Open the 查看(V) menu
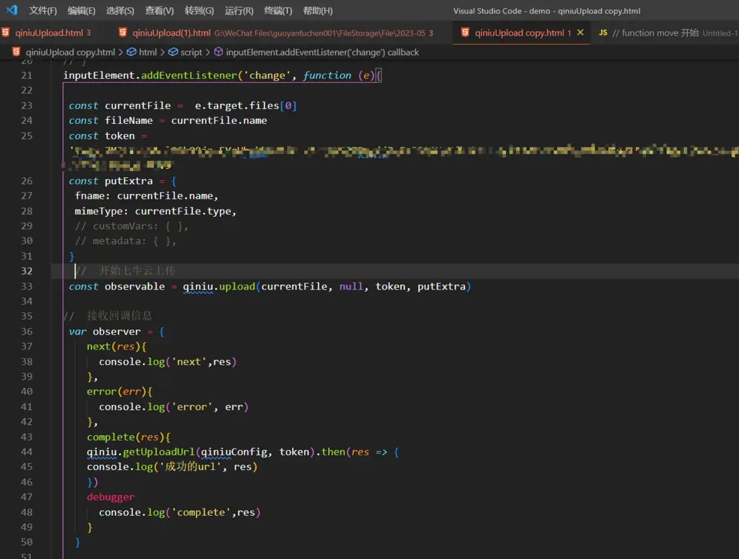Screen dimensions: 739x559 (160, 11)
